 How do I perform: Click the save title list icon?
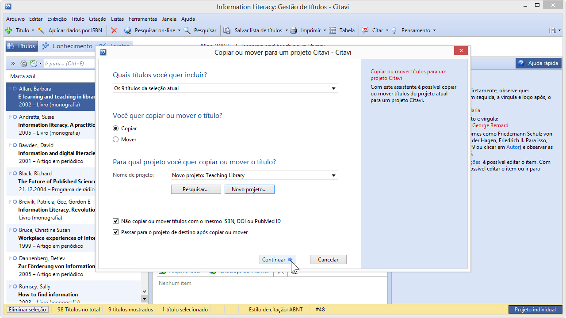[227, 30]
